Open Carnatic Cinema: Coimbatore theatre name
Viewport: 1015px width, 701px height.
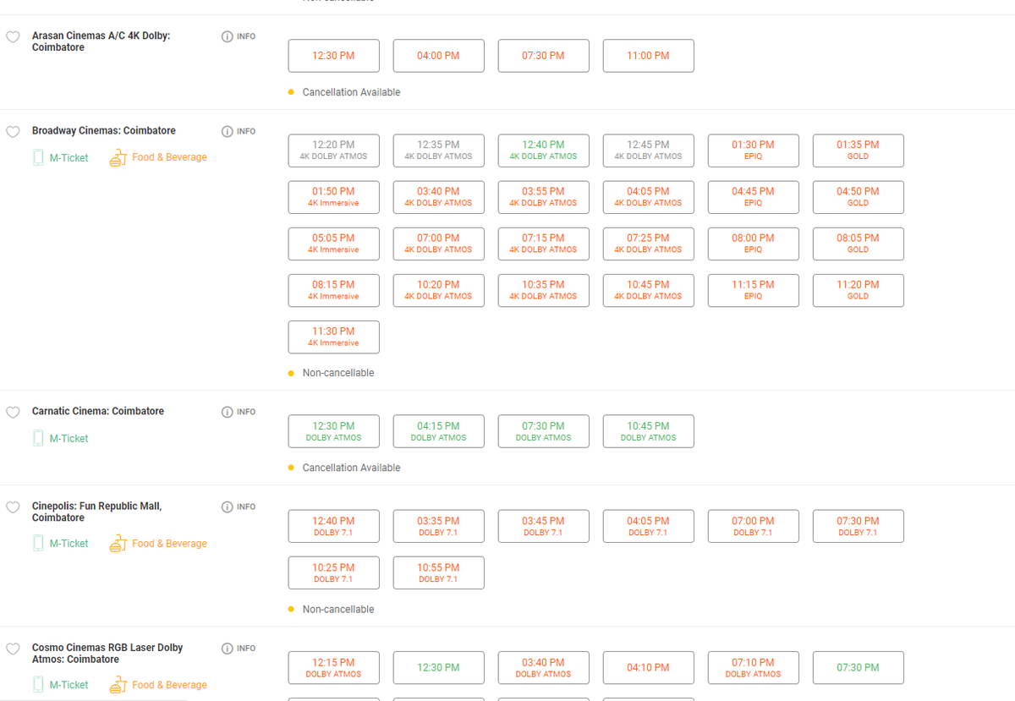(x=98, y=412)
